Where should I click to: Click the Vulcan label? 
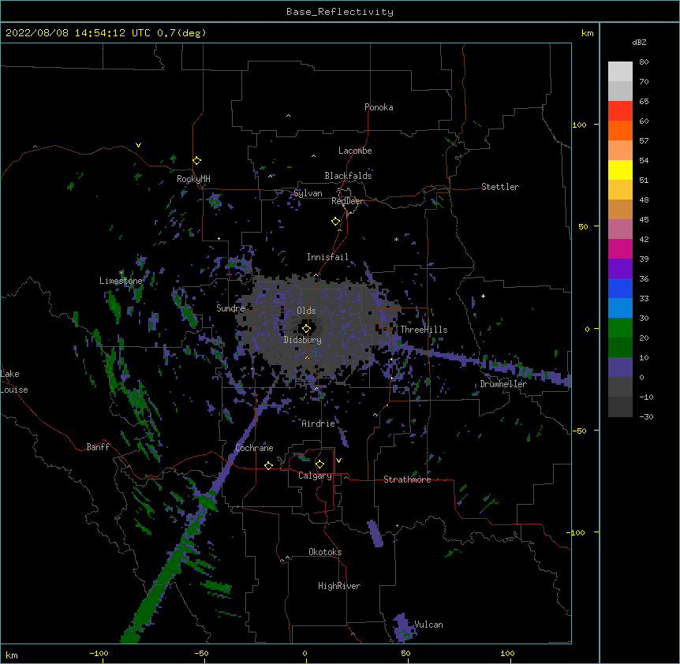point(428,625)
